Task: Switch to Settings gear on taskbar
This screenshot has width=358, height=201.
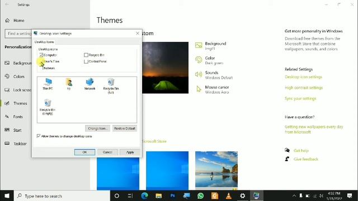Action: [x=242, y=196]
